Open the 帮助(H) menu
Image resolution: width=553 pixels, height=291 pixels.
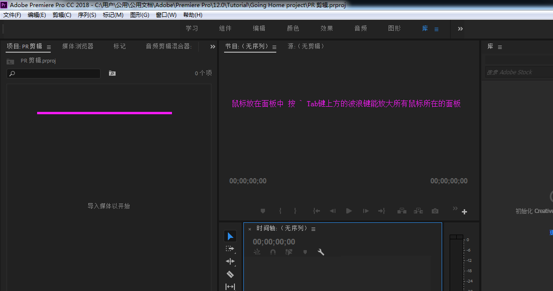click(x=193, y=15)
